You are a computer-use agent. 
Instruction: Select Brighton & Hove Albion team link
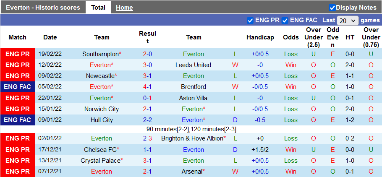coord(191,138)
